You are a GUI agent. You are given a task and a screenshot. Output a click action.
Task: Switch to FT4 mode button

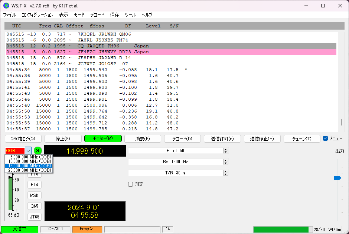pos(35,185)
